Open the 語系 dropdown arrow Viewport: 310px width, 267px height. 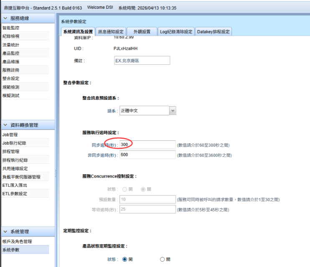click(x=173, y=111)
